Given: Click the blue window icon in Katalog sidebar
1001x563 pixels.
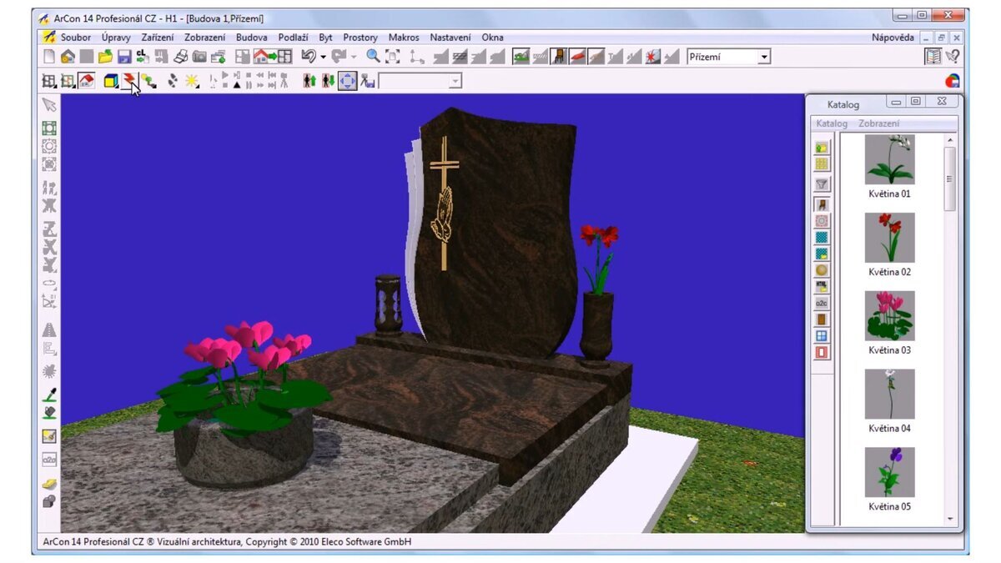Looking at the screenshot, I should click(x=822, y=336).
